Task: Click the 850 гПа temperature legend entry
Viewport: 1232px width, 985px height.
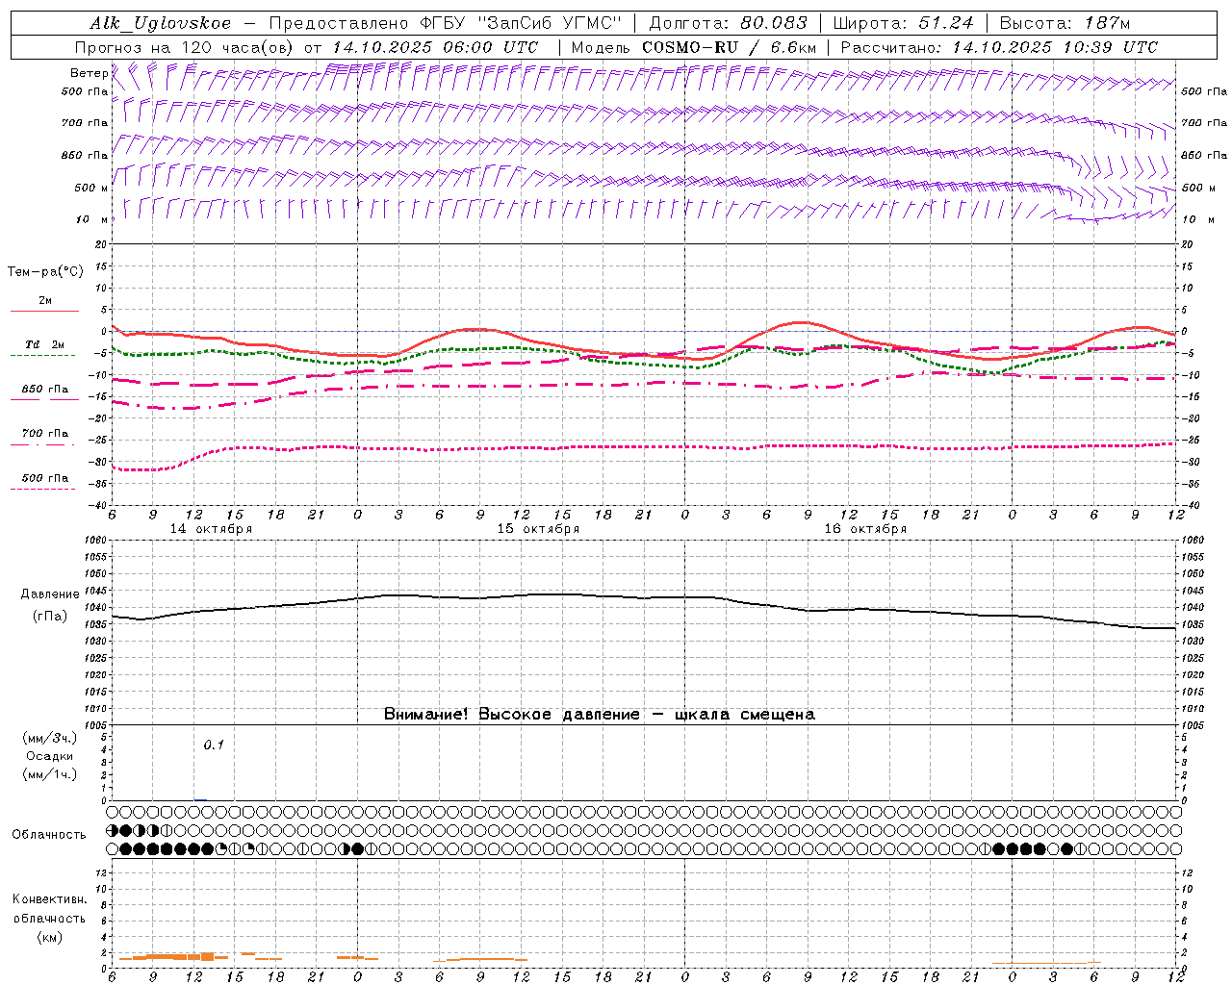Action: [x=45, y=390]
